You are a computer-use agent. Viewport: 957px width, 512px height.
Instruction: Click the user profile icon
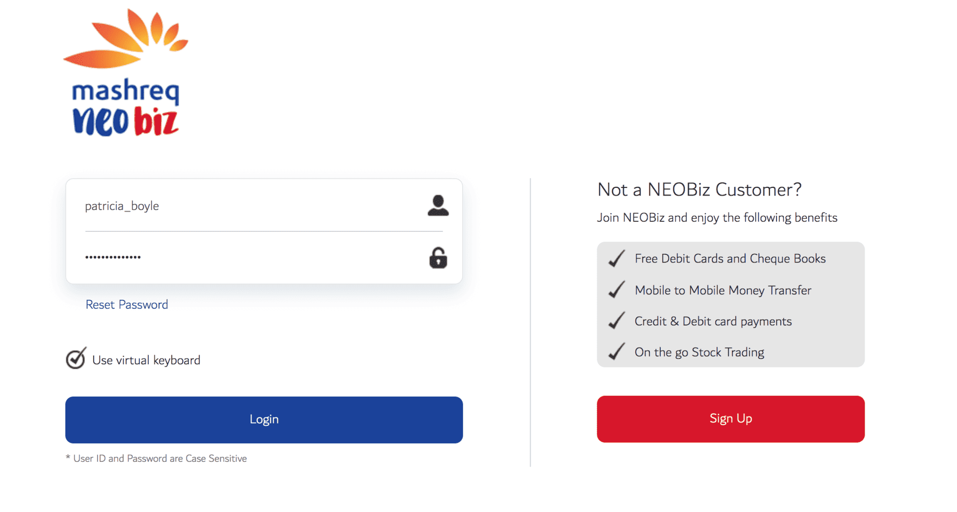coord(437,206)
